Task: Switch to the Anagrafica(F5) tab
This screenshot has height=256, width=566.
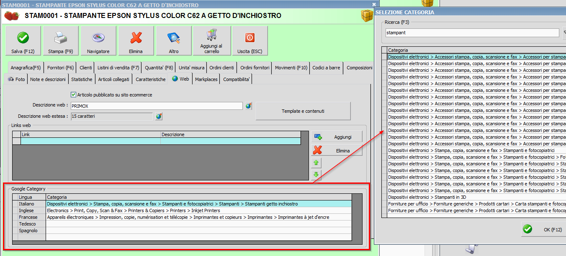Action: tap(26, 68)
